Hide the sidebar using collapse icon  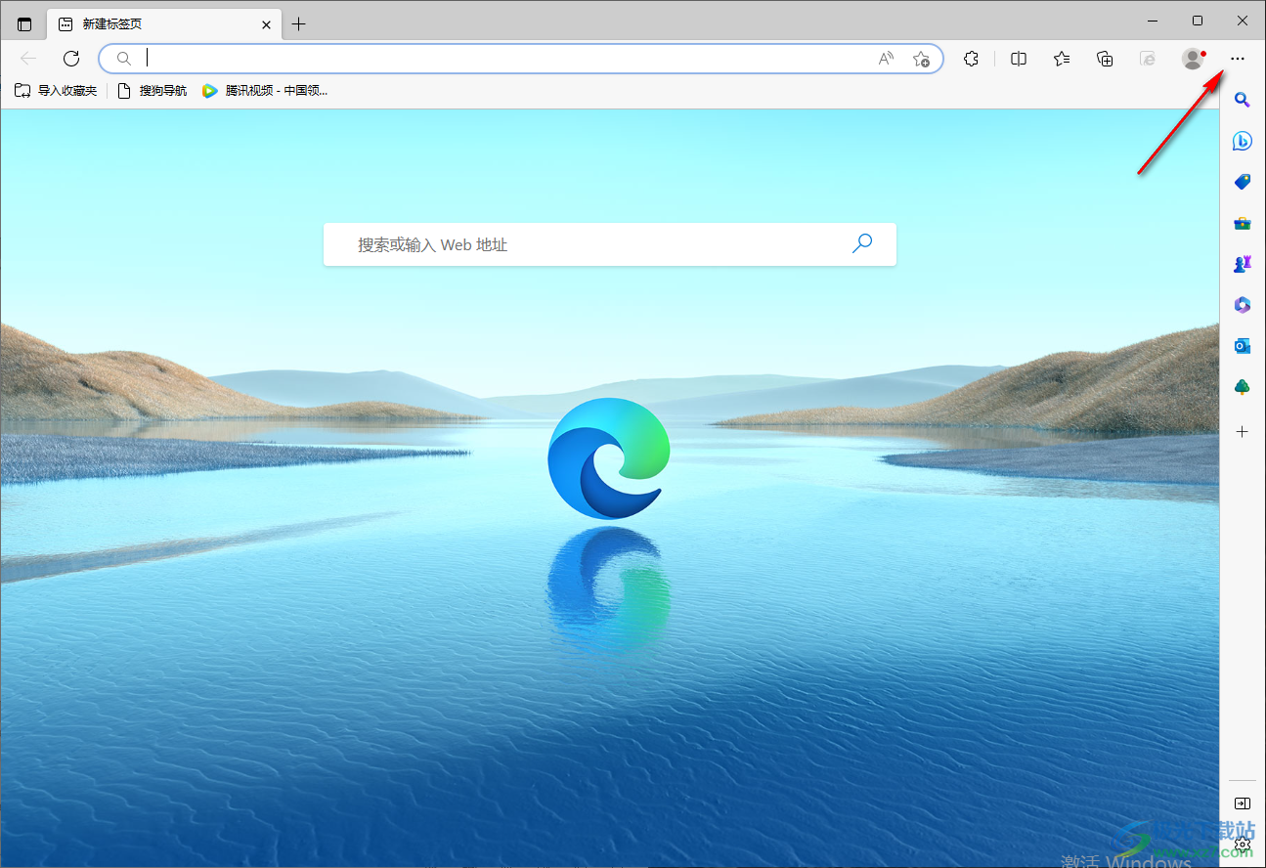coord(1243,803)
